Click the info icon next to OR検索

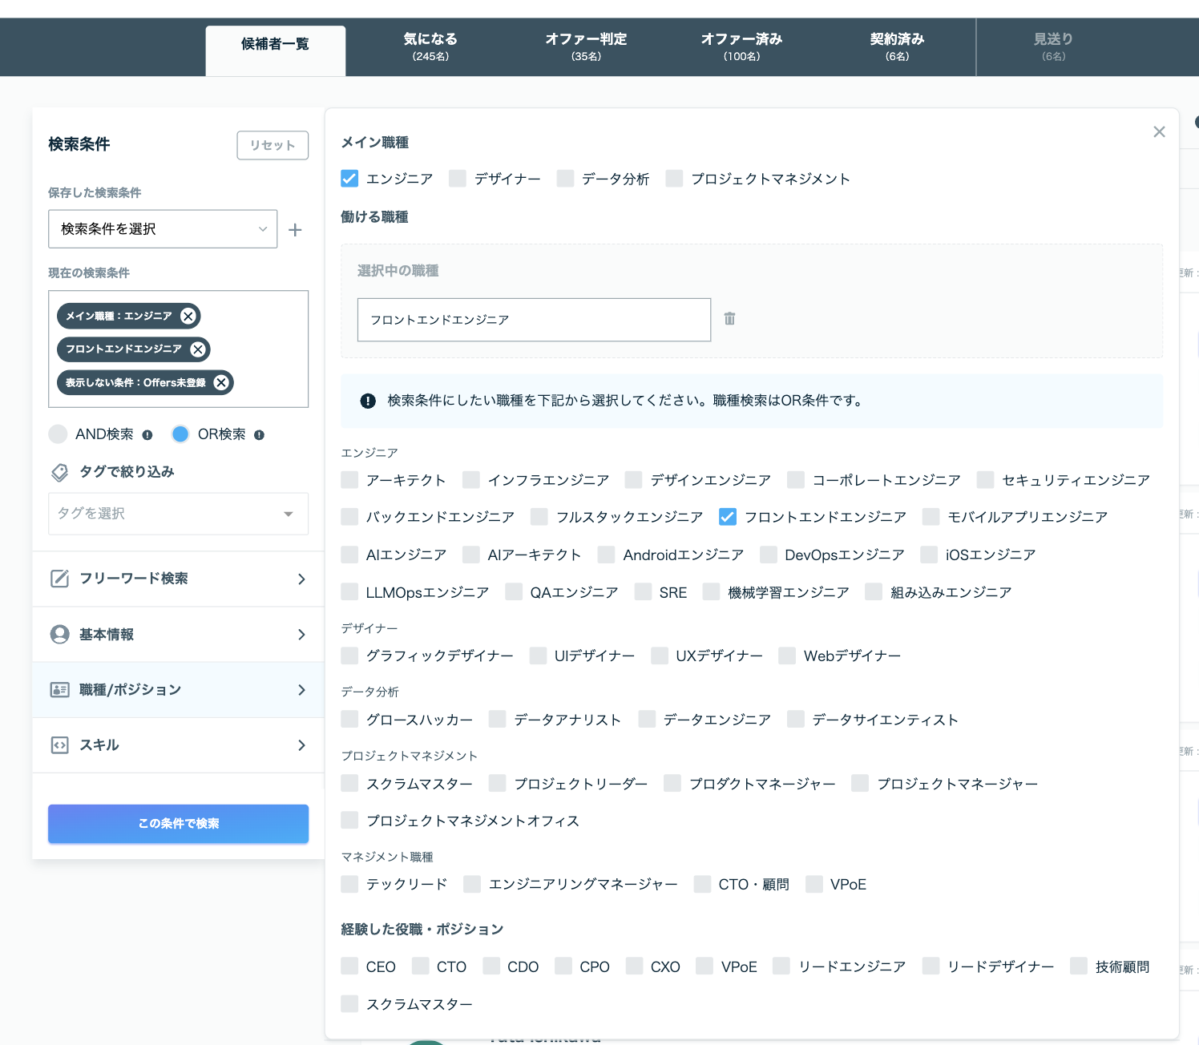(x=259, y=435)
